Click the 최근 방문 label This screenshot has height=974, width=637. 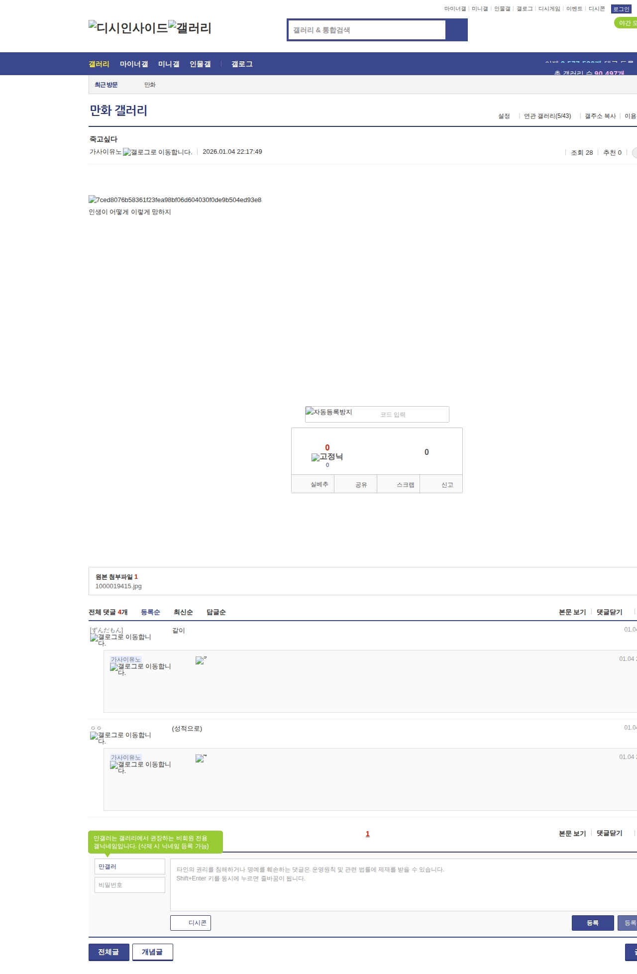pos(106,85)
